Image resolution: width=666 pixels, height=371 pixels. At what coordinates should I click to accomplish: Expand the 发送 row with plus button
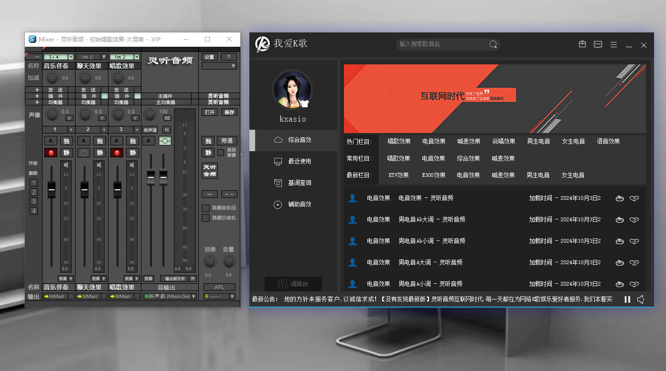click(37, 90)
